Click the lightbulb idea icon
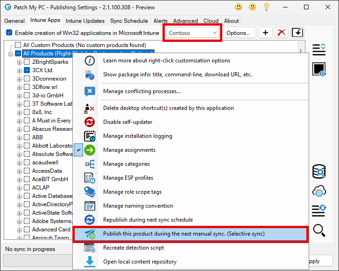Screen dimensions: 339x271 click(266, 7)
